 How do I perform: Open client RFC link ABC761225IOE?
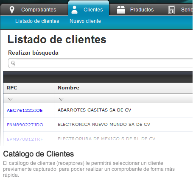click(25, 110)
